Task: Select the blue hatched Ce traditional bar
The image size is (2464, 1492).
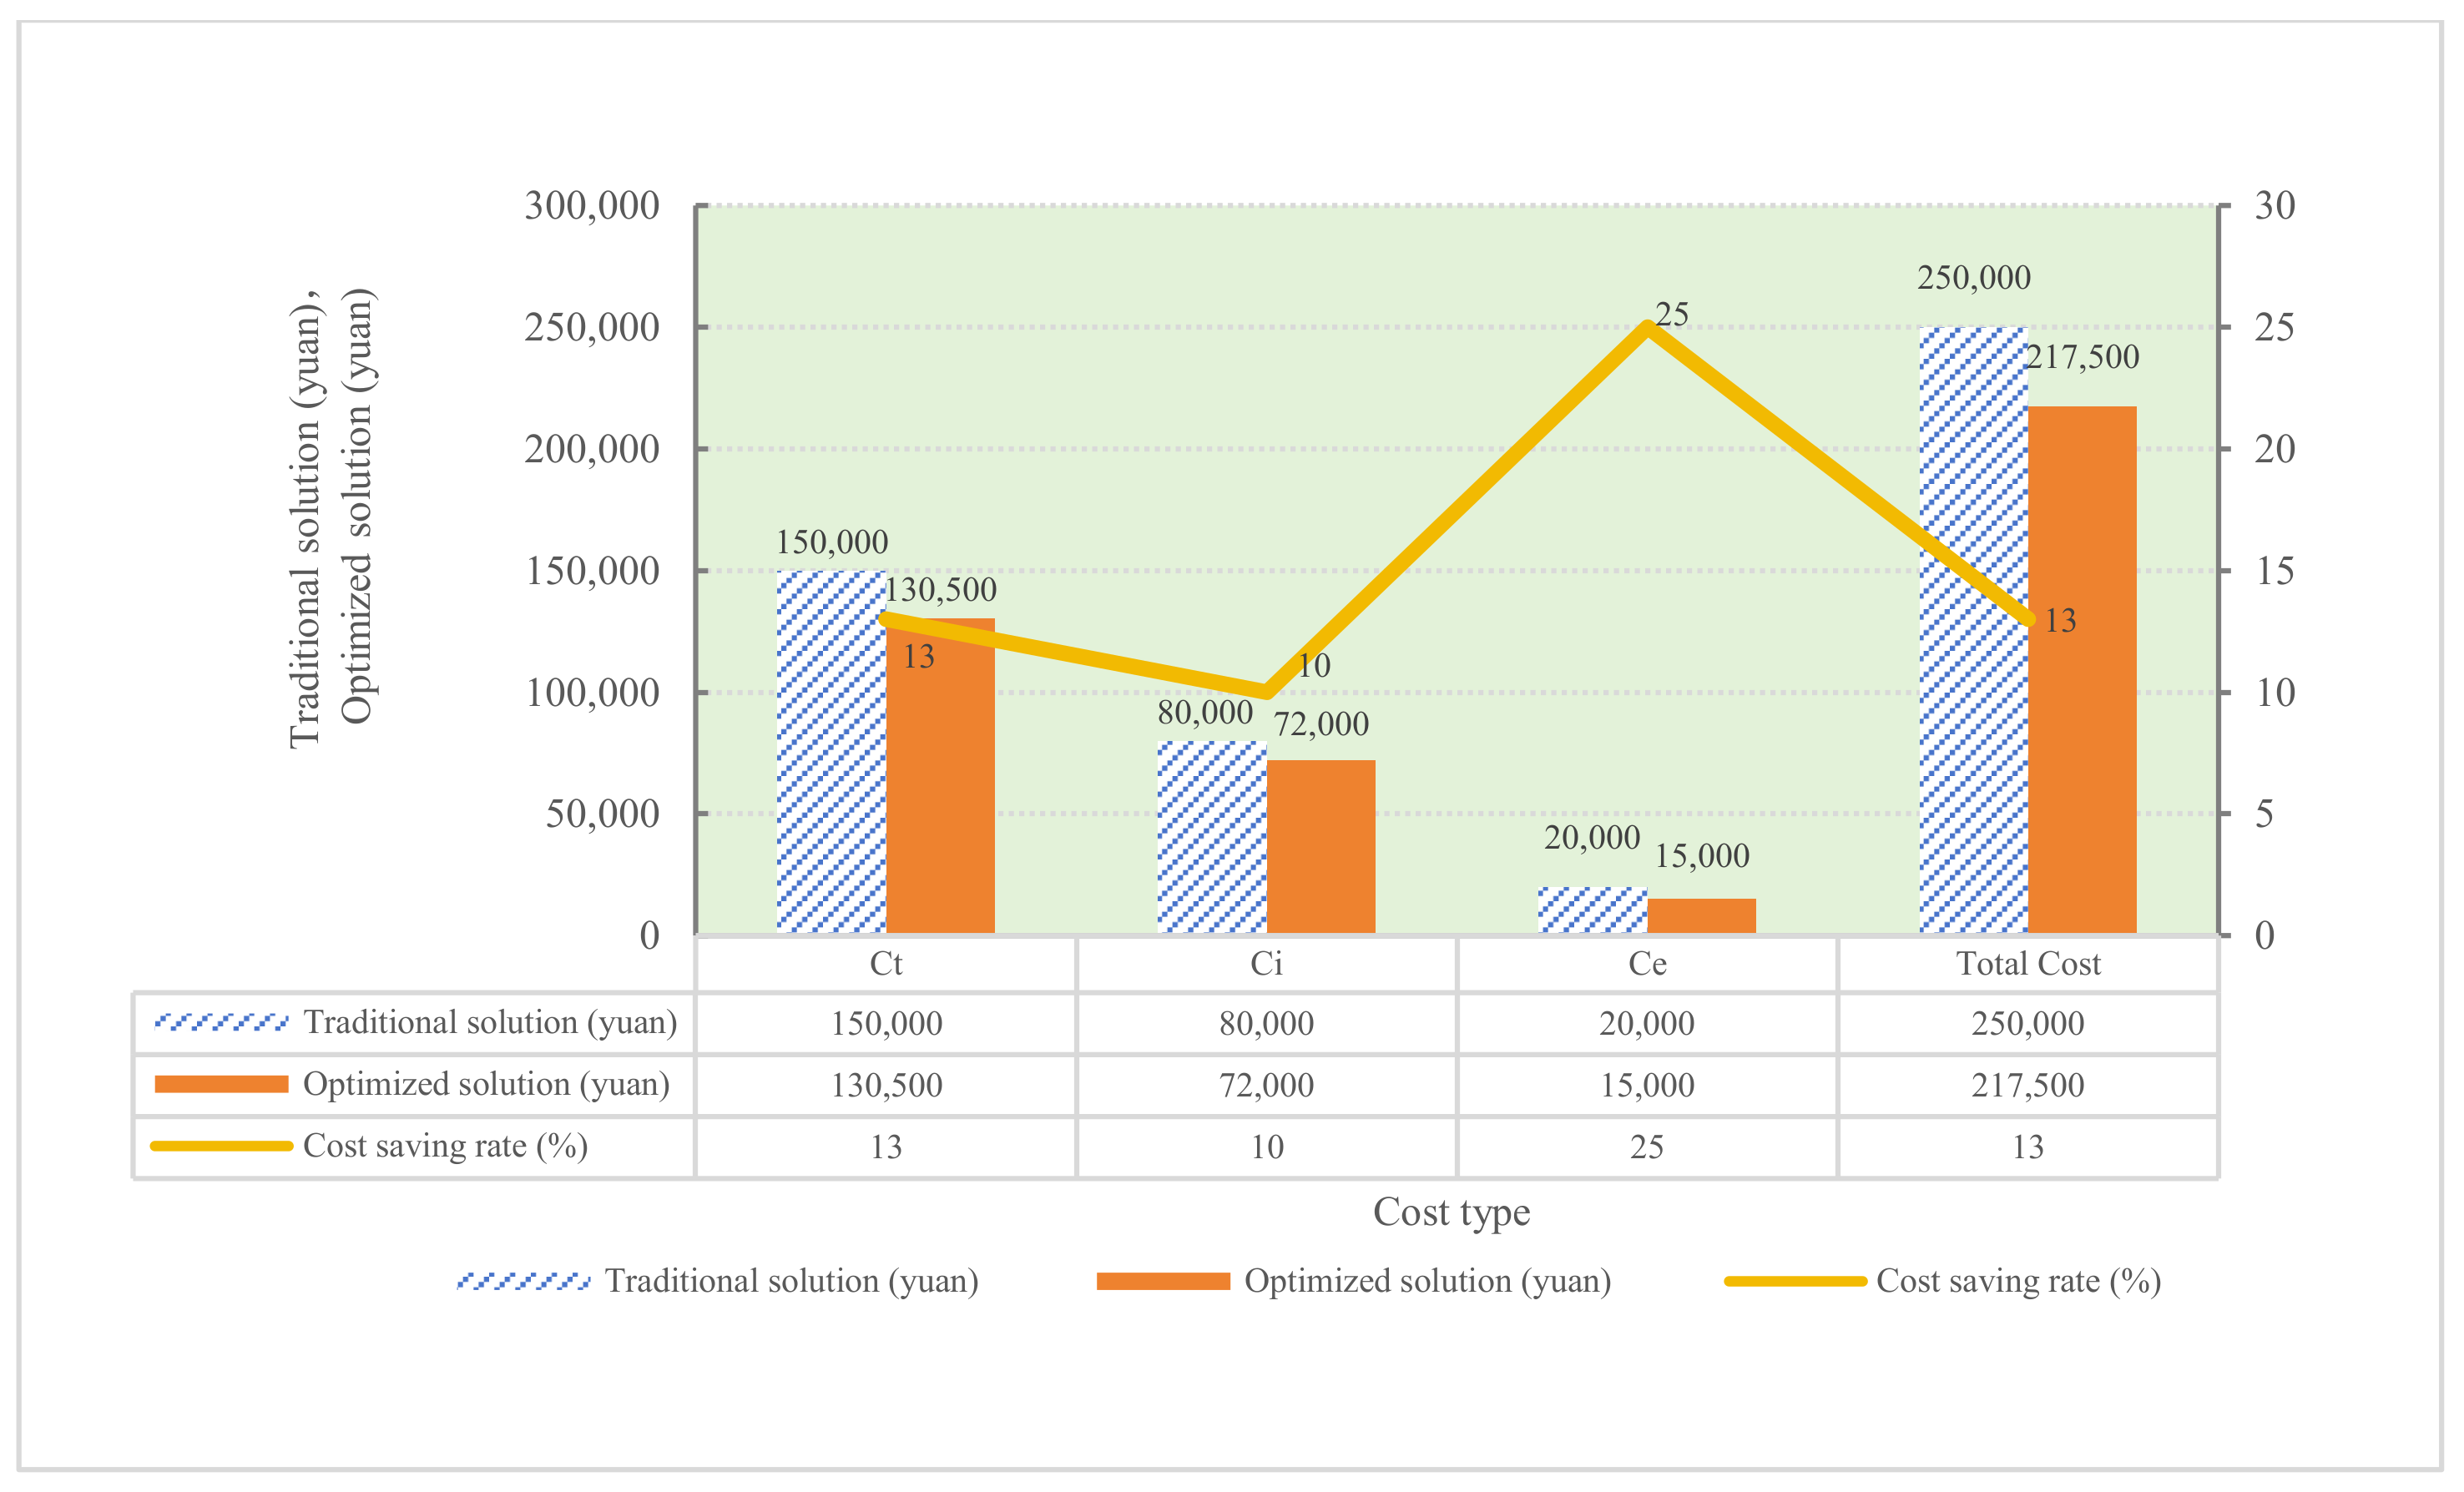Action: 1592,910
